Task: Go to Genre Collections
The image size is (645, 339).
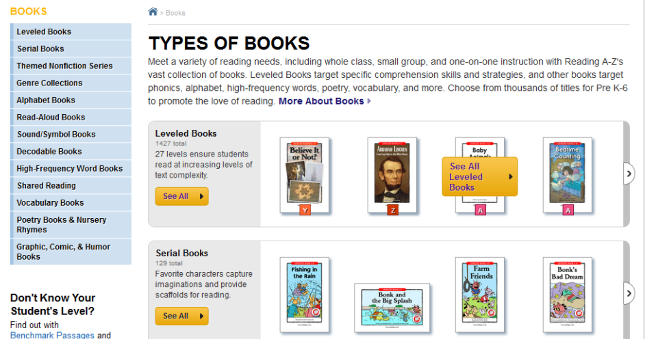Action: click(49, 83)
